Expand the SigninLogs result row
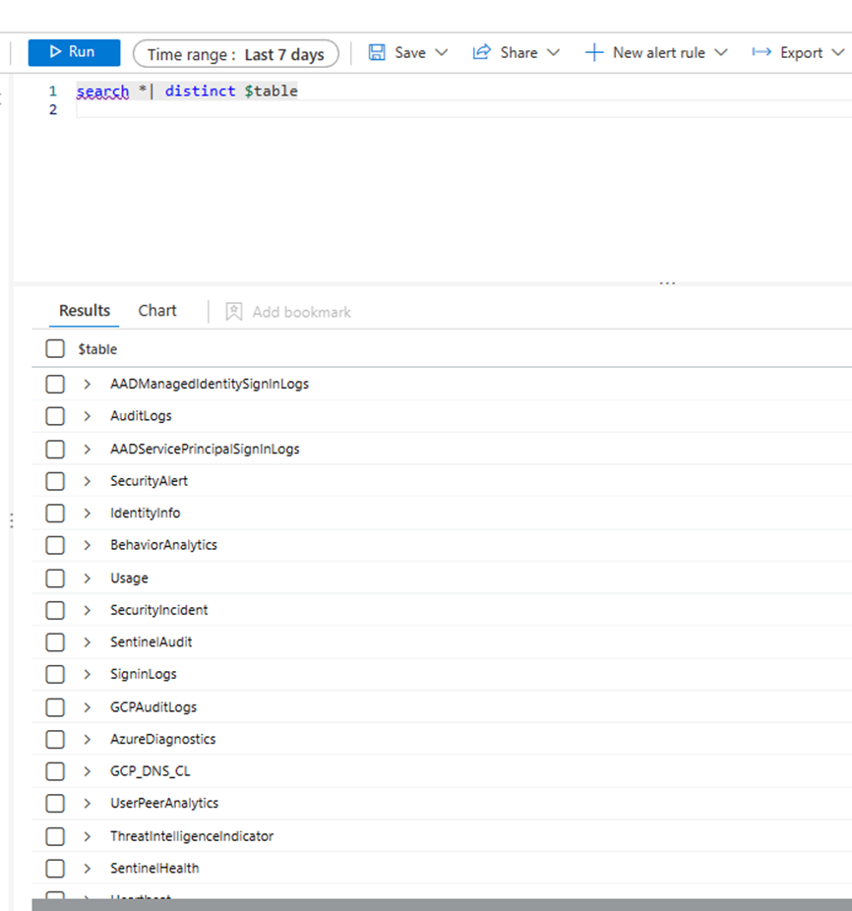852x911 pixels. click(x=87, y=674)
